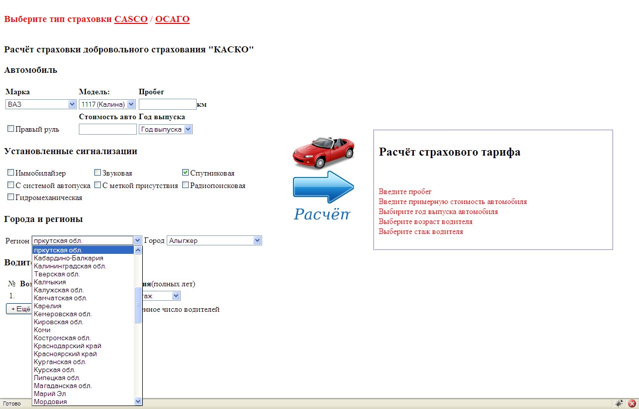This screenshot has height=409, width=639.
Task: Open the Год выпуска dropdown
Action: click(x=166, y=129)
